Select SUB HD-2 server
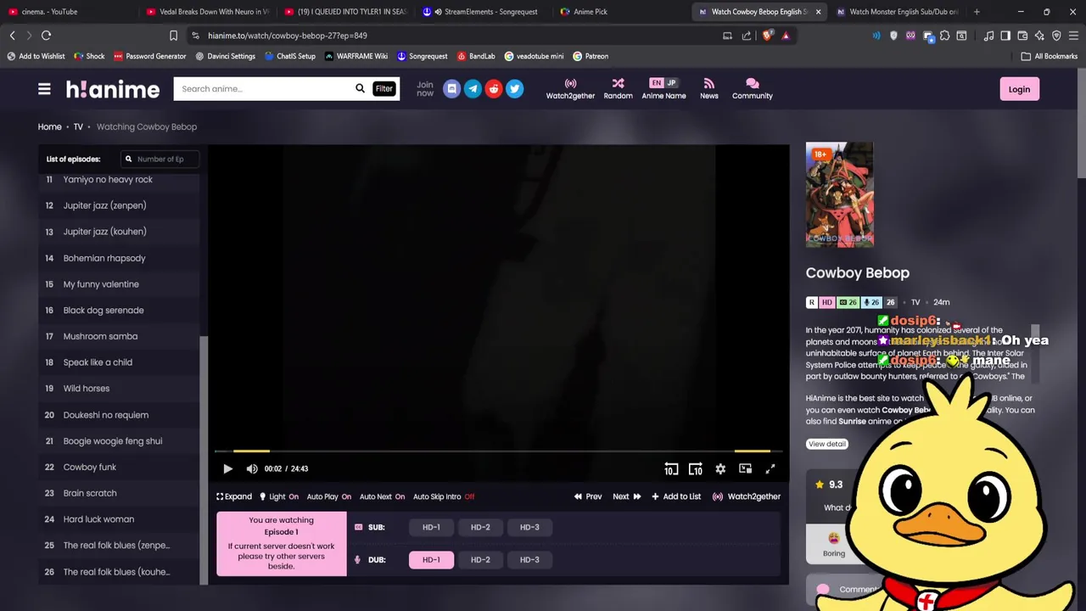Viewport: 1086px width, 611px height. pyautogui.click(x=480, y=527)
